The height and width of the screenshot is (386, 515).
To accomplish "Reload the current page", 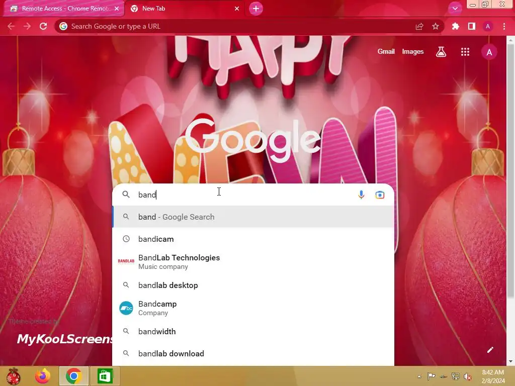I will 43,26.
